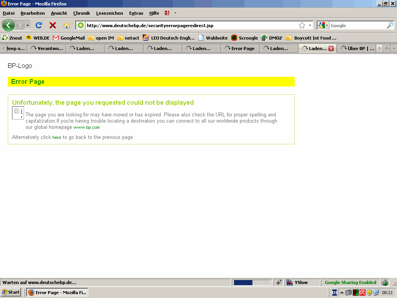Click the Tor onion icon in status bar
The width and height of the screenshot is (397, 298).
tap(385, 282)
